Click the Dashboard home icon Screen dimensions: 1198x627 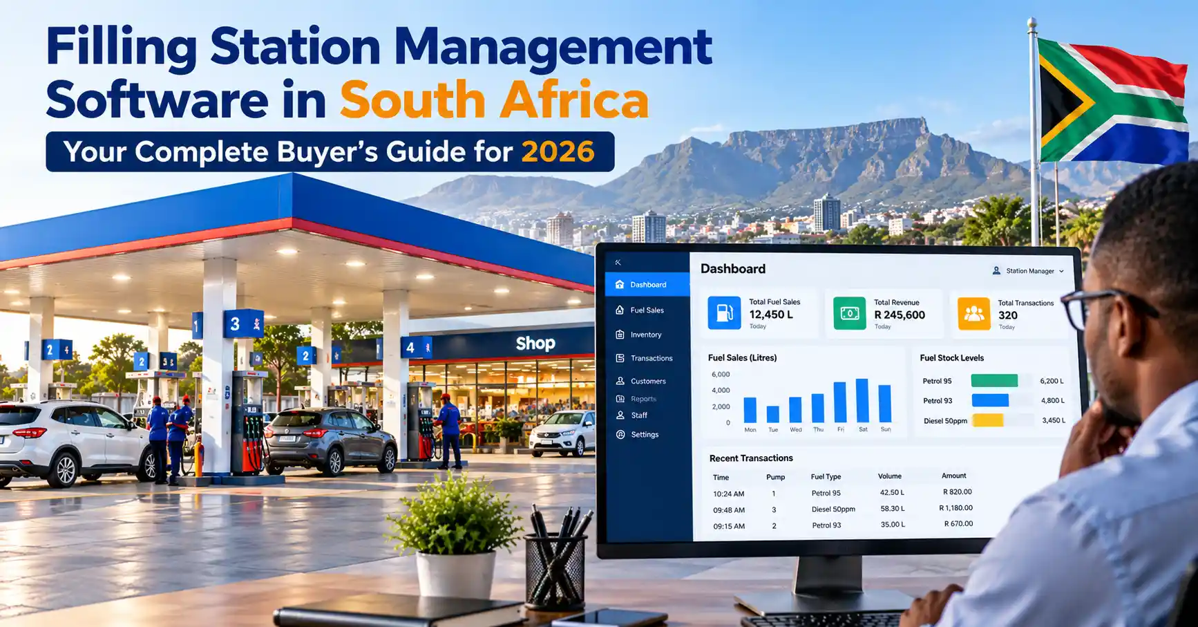click(x=620, y=284)
